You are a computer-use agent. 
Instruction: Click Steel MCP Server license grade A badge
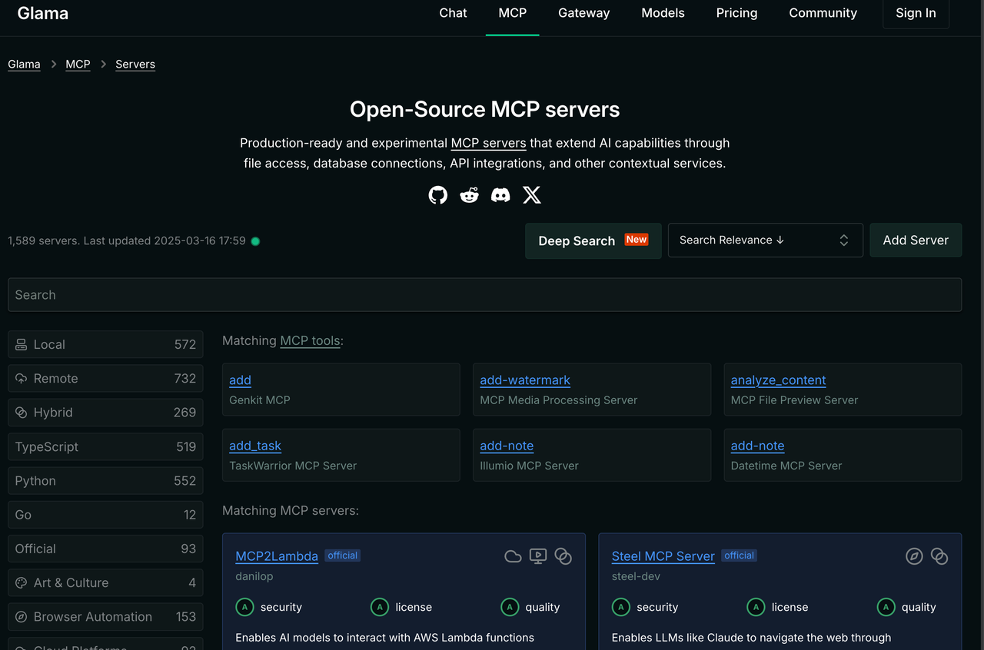(x=756, y=607)
